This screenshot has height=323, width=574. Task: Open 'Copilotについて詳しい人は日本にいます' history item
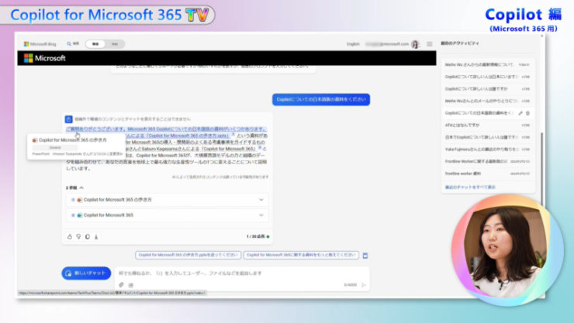487,77
